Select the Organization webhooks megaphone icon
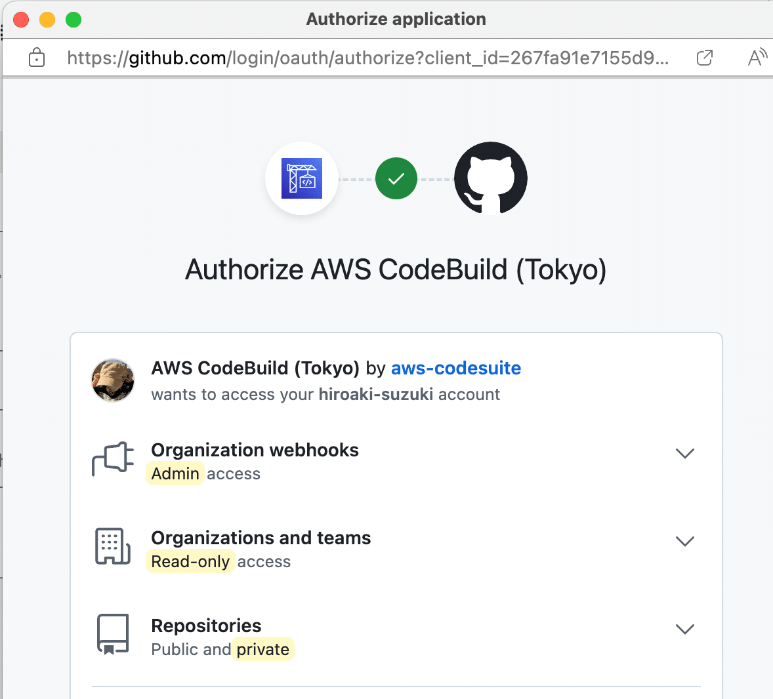This screenshot has width=773, height=699. (x=113, y=459)
